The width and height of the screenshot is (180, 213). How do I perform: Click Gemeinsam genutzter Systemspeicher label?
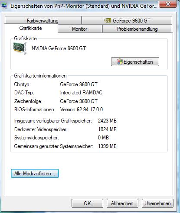point(54,146)
